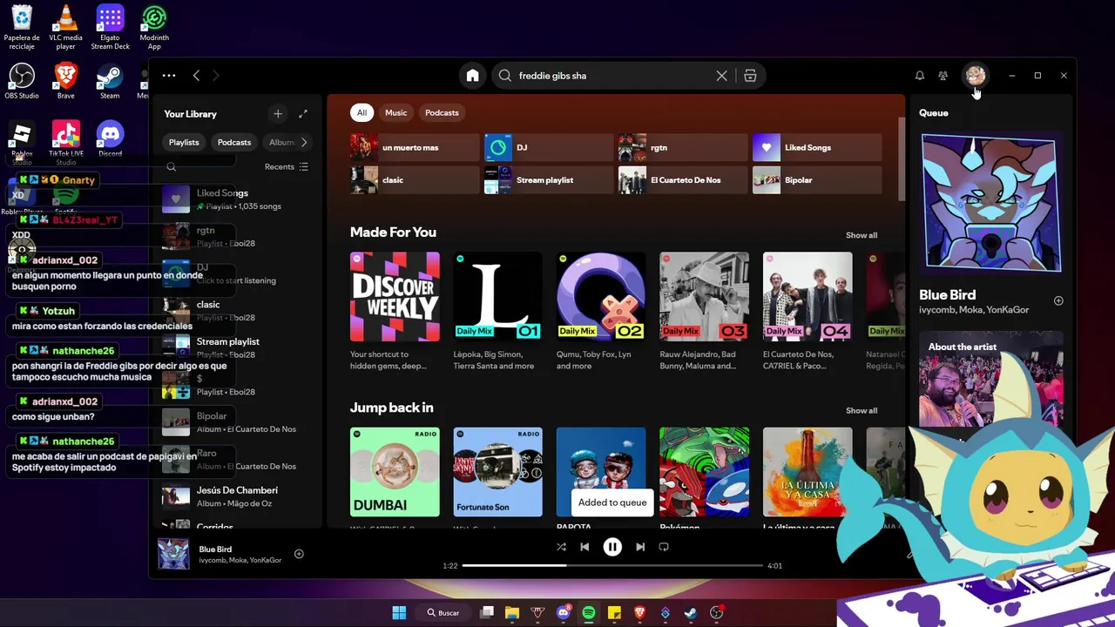This screenshot has width=1115, height=627.
Task: Open the Stream playlist shortcut tile
Action: 549,180
